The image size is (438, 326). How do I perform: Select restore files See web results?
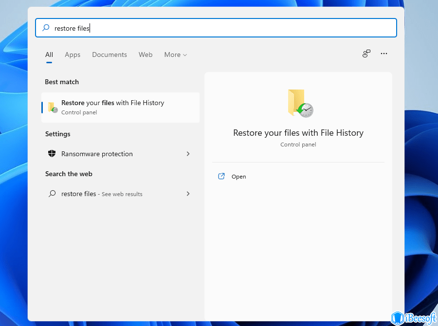[x=120, y=194]
